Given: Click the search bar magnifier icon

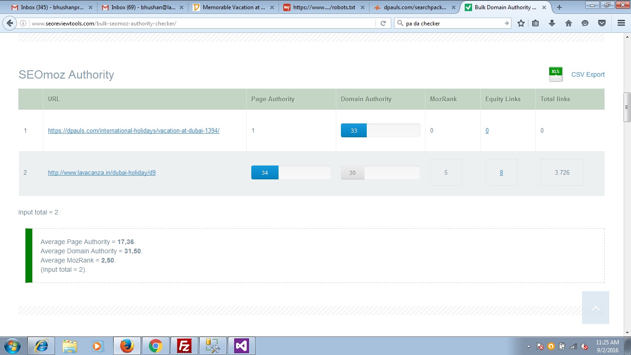Looking at the screenshot, I should (x=400, y=23).
